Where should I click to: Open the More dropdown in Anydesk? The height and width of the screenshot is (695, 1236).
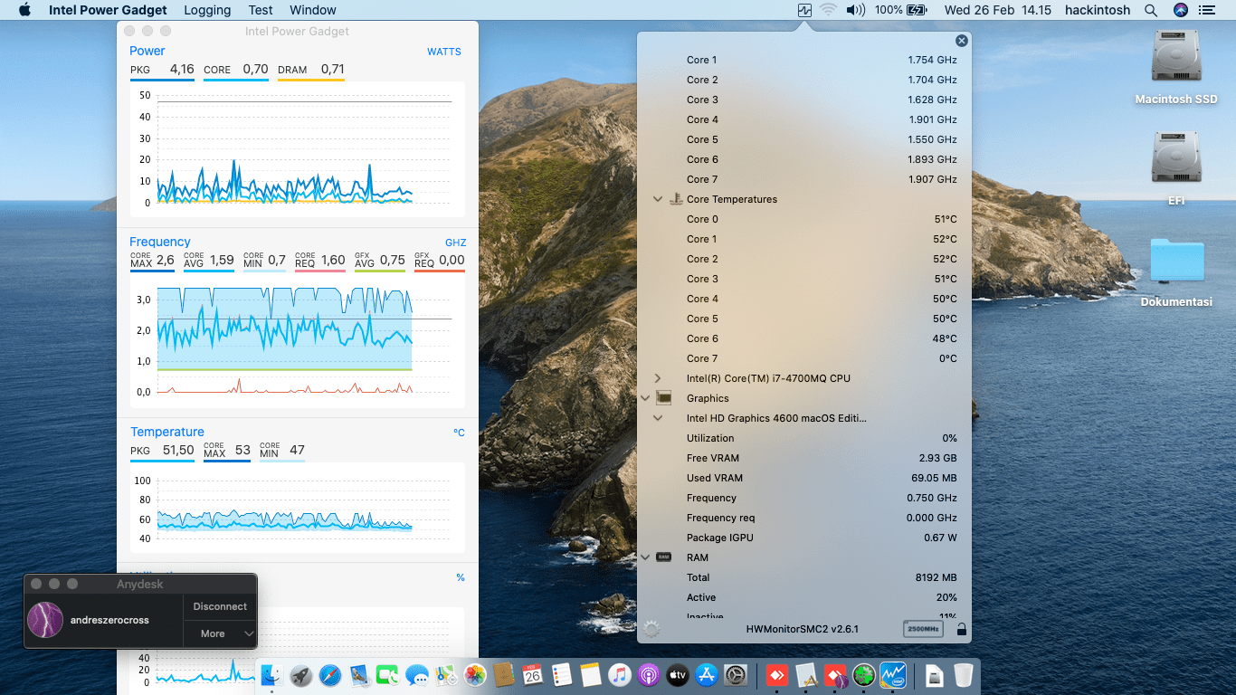pyautogui.click(x=220, y=633)
